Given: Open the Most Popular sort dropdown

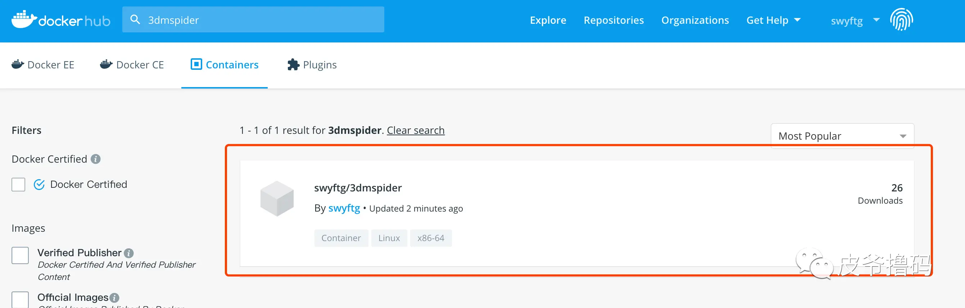Looking at the screenshot, I should [842, 136].
